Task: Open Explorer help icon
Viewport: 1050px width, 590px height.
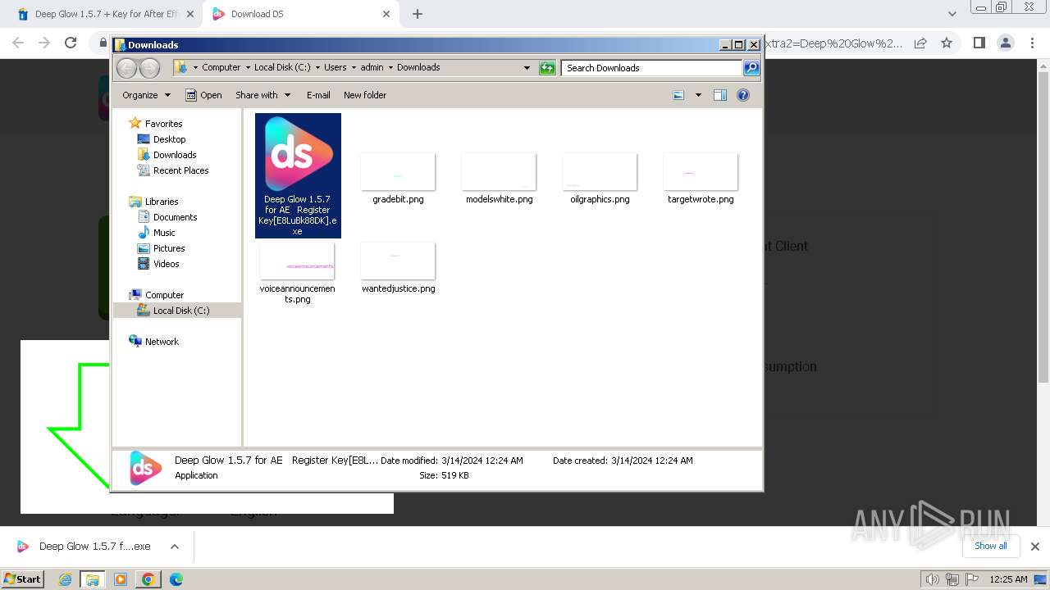Action: pyautogui.click(x=743, y=95)
